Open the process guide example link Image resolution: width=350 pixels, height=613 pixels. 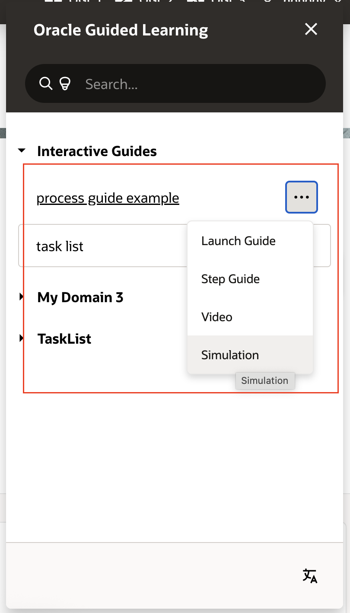(x=108, y=198)
